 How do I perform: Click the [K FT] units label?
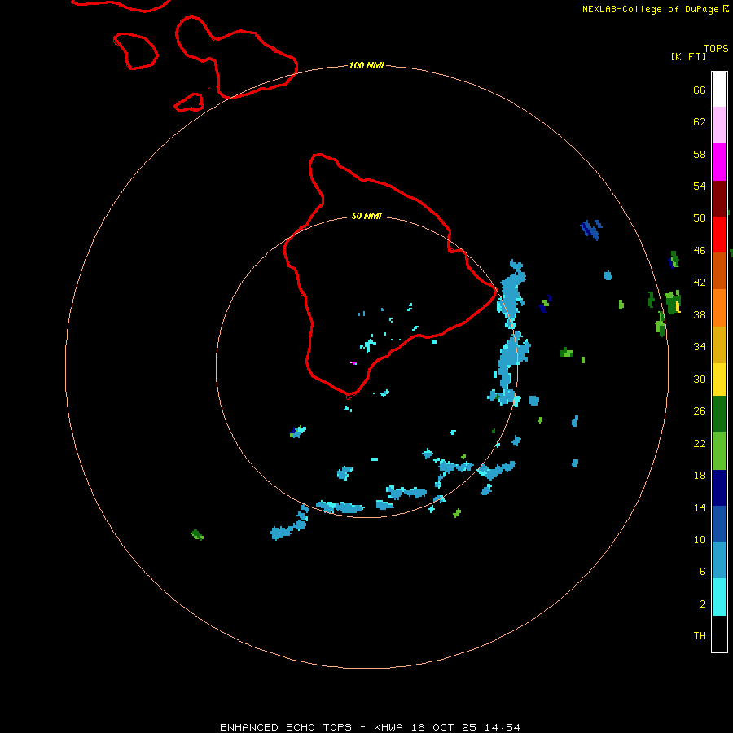[x=688, y=57]
